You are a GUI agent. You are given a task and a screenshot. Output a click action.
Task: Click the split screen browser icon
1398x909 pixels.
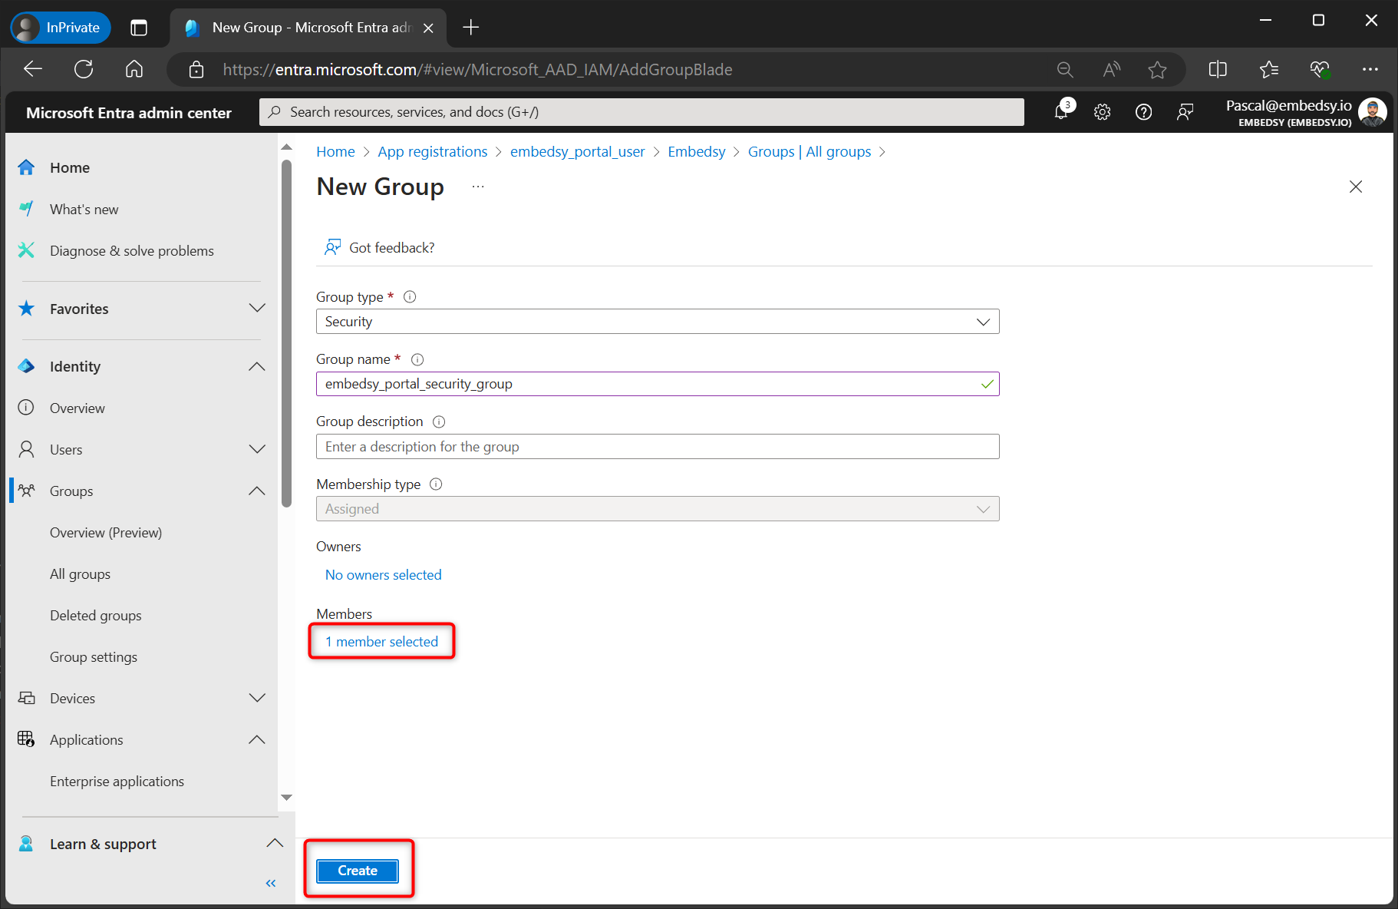tap(1218, 69)
